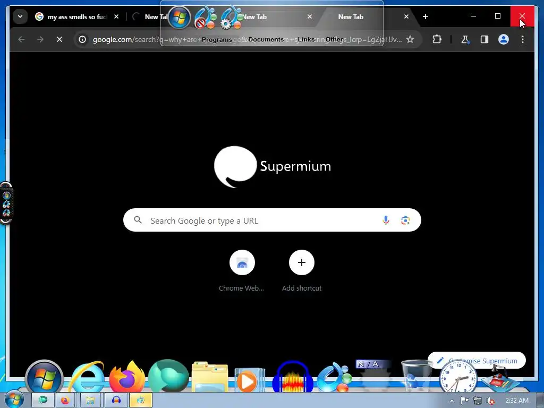Stop loading the current page
The height and width of the screenshot is (408, 544).
[59, 39]
